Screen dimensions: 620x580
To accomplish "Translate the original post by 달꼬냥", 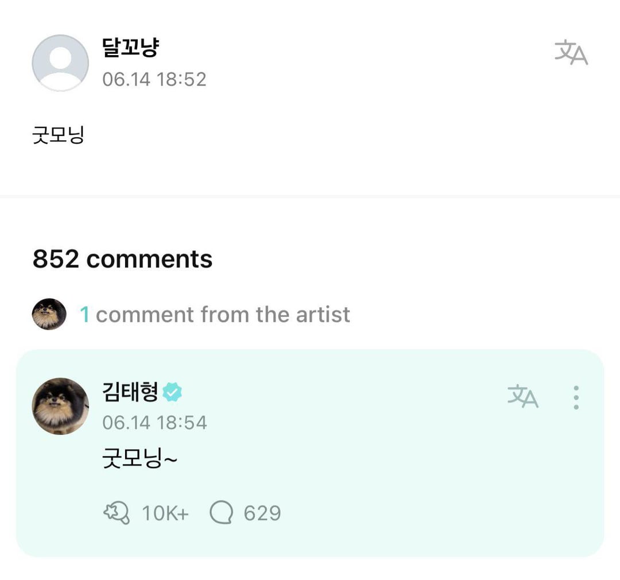I will tap(571, 53).
